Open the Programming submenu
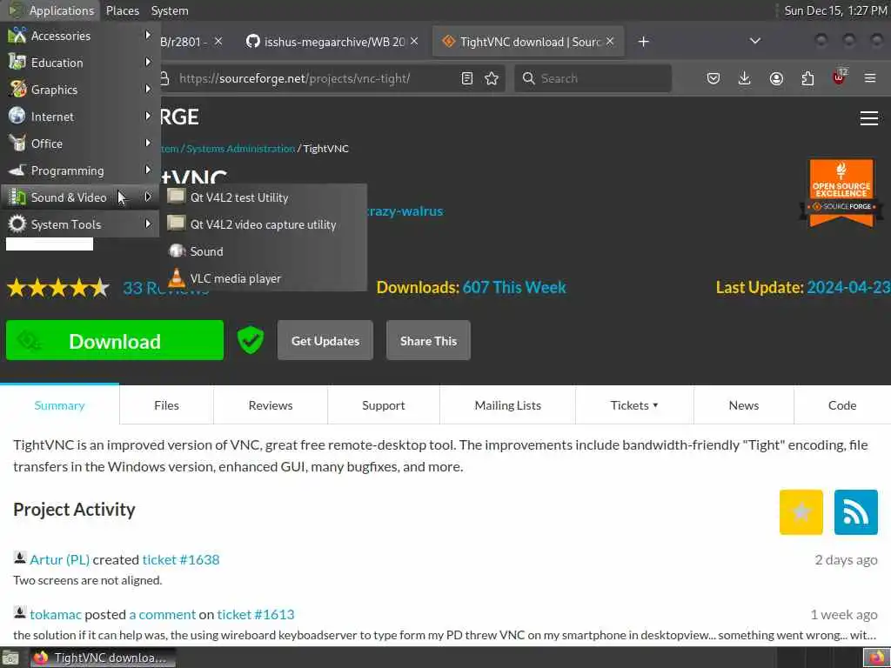The image size is (891, 668). pos(79,170)
